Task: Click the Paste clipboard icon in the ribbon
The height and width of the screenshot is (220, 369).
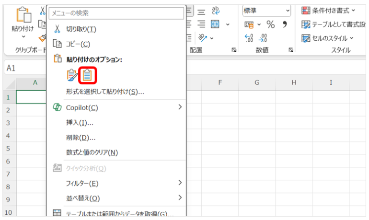Action: click(23, 15)
